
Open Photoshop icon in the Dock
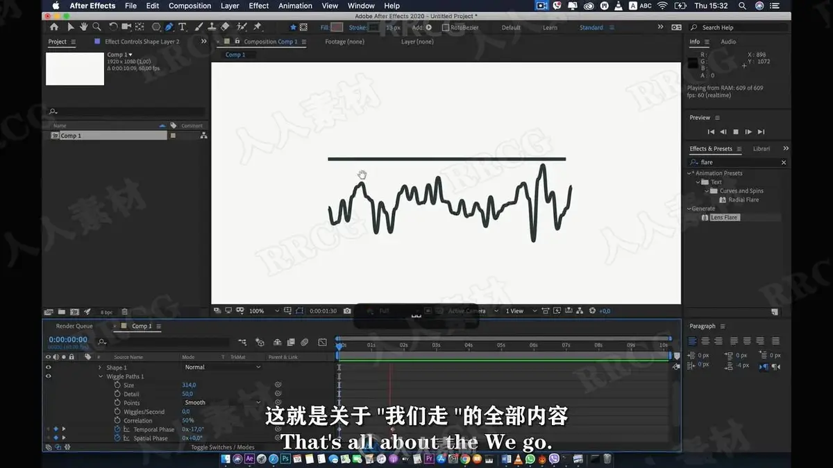285,459
